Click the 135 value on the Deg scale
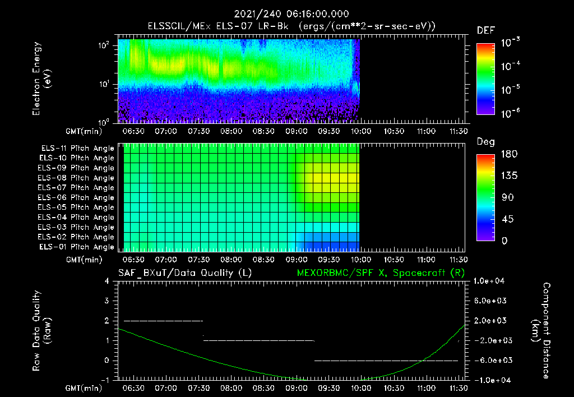574x397 pixels. point(509,176)
